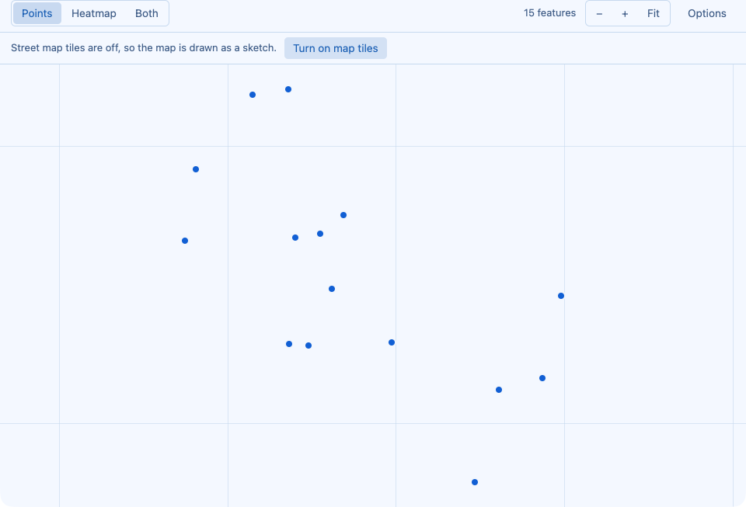This screenshot has width=746, height=507.
Task: Select the southernmost point on the map
Action: point(475,482)
